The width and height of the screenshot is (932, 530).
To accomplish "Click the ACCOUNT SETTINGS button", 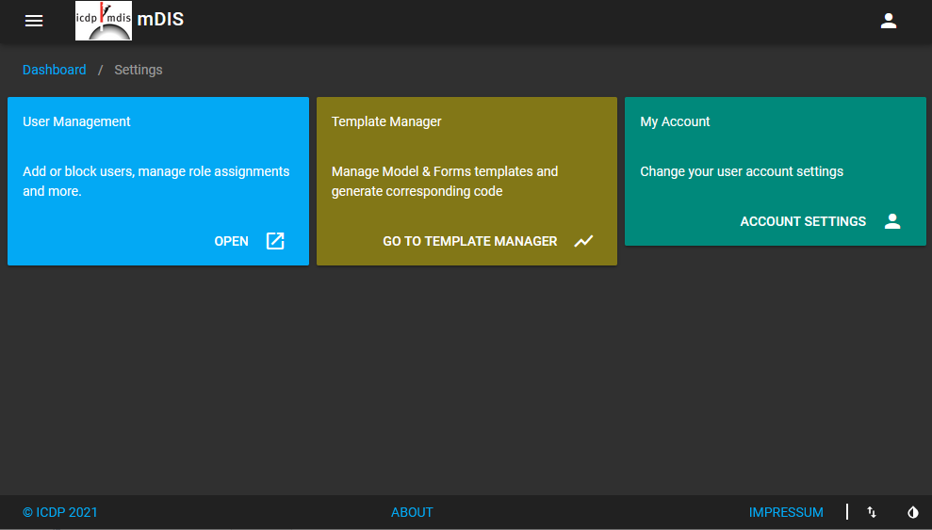I will point(820,221).
